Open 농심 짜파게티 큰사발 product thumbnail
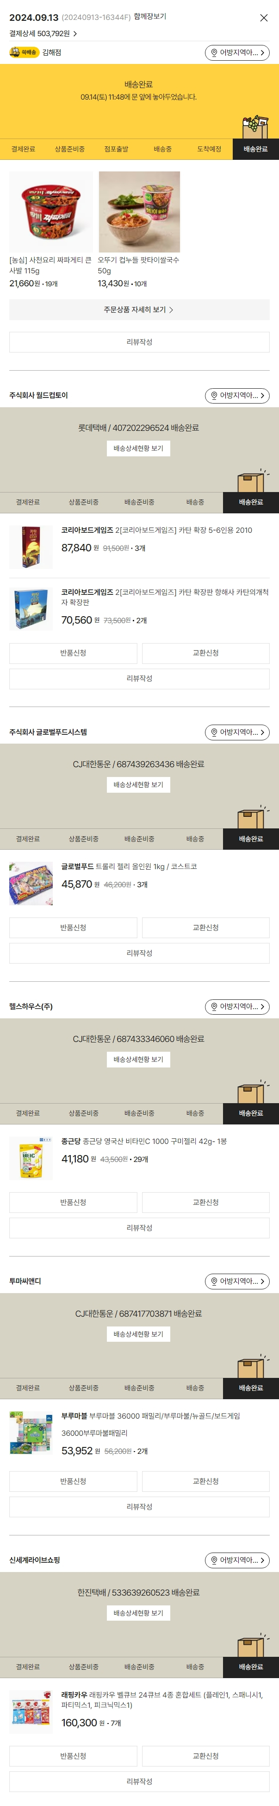Viewport: 279px width, 1806px height. 50,212
